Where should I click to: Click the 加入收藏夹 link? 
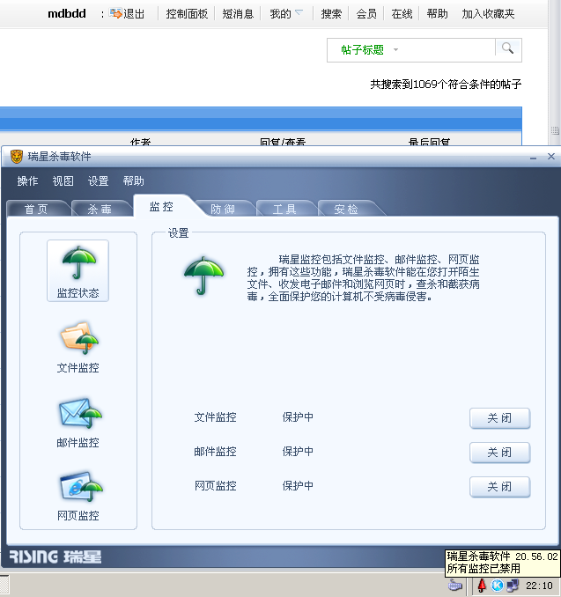488,14
